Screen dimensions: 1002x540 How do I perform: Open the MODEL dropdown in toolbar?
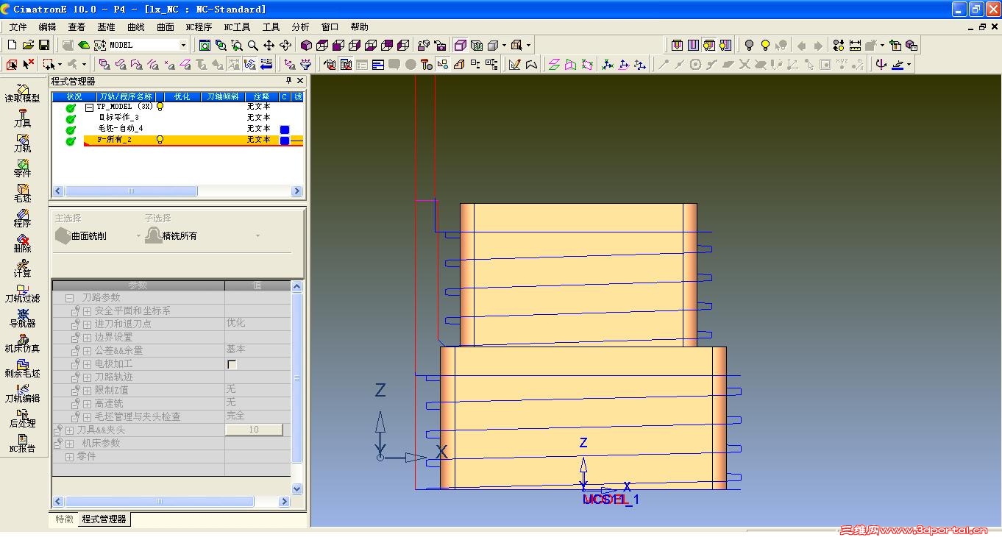[x=184, y=45]
